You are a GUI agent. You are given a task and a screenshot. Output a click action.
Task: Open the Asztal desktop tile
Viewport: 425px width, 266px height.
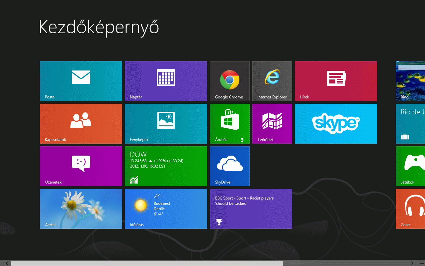(x=81, y=209)
